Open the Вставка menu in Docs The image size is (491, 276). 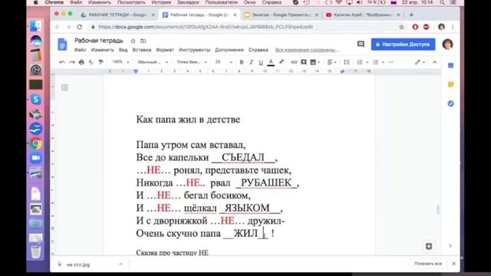point(141,50)
